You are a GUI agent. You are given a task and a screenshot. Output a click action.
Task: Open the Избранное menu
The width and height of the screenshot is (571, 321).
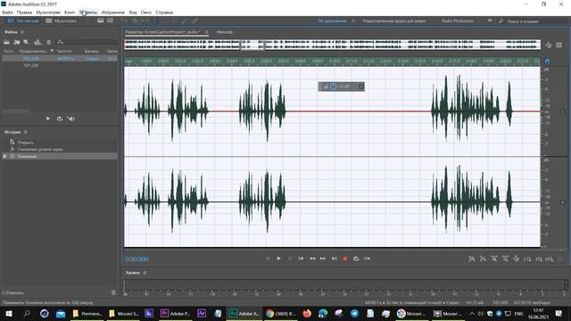[113, 12]
